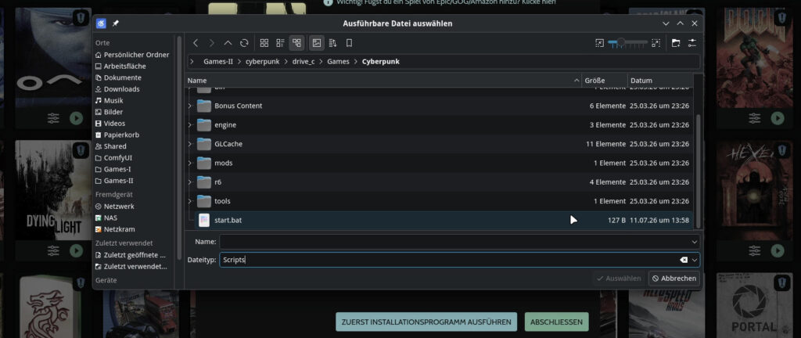Sort by the Name column header
The image size is (801, 338).
(383, 81)
